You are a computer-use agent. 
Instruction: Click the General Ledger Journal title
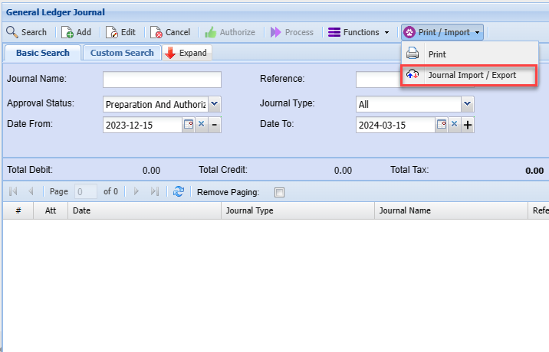(x=55, y=12)
